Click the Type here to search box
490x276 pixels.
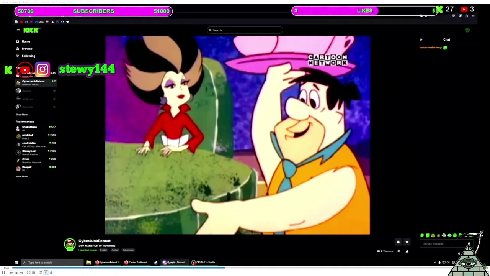(x=52, y=262)
